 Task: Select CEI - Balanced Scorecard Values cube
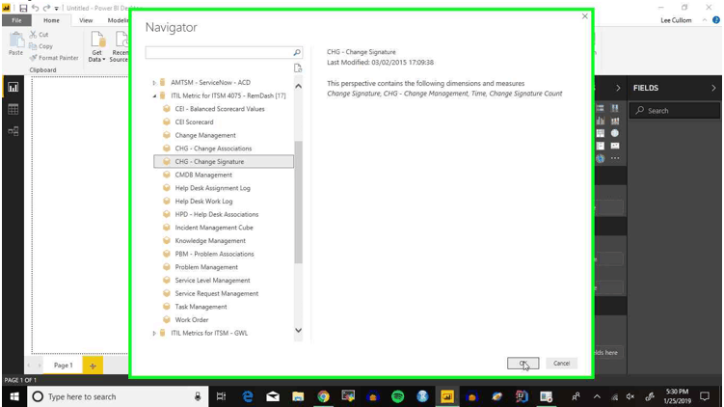pos(220,109)
